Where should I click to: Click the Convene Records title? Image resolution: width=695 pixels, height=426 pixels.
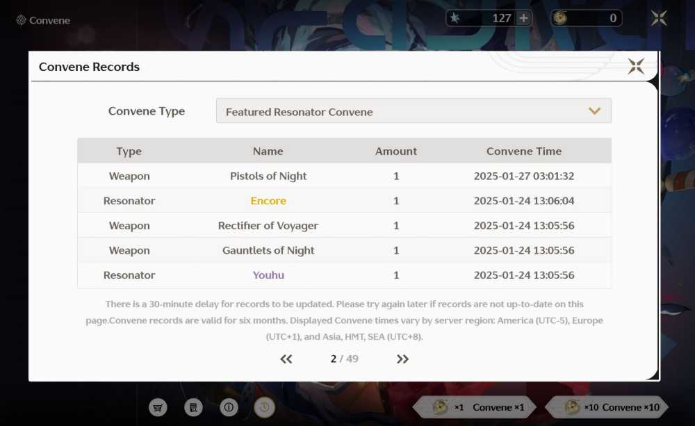[89, 67]
